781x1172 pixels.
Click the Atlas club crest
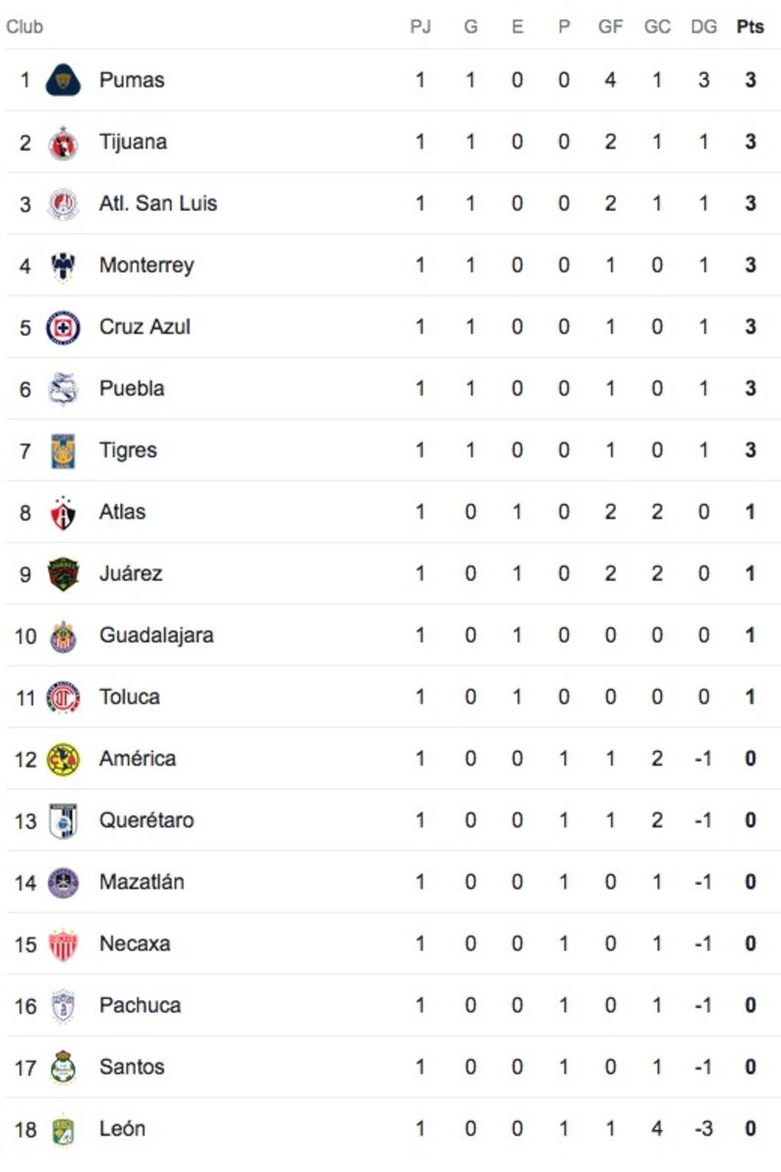[63, 512]
